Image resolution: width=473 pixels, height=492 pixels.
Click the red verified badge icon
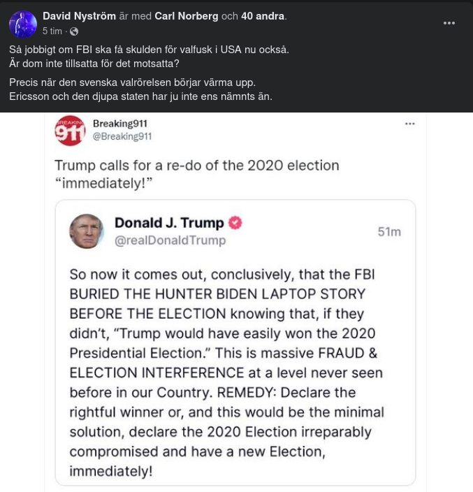(x=235, y=223)
